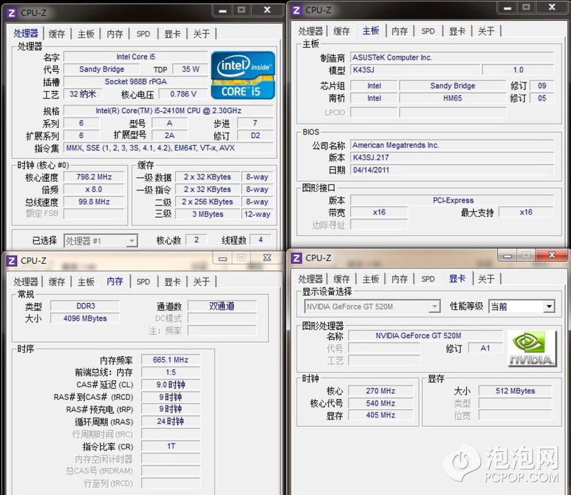Open the 关于 tab in the processor window
Viewport: 571px width, 495px height.
click(202, 34)
